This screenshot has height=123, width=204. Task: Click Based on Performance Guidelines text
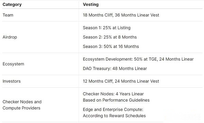point(116,100)
